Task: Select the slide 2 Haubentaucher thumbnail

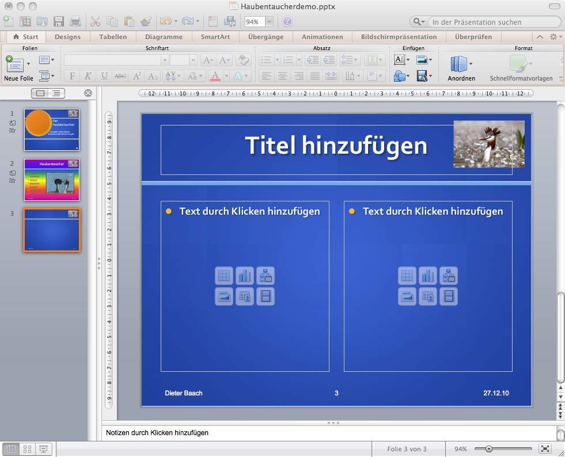Action: coord(52,180)
